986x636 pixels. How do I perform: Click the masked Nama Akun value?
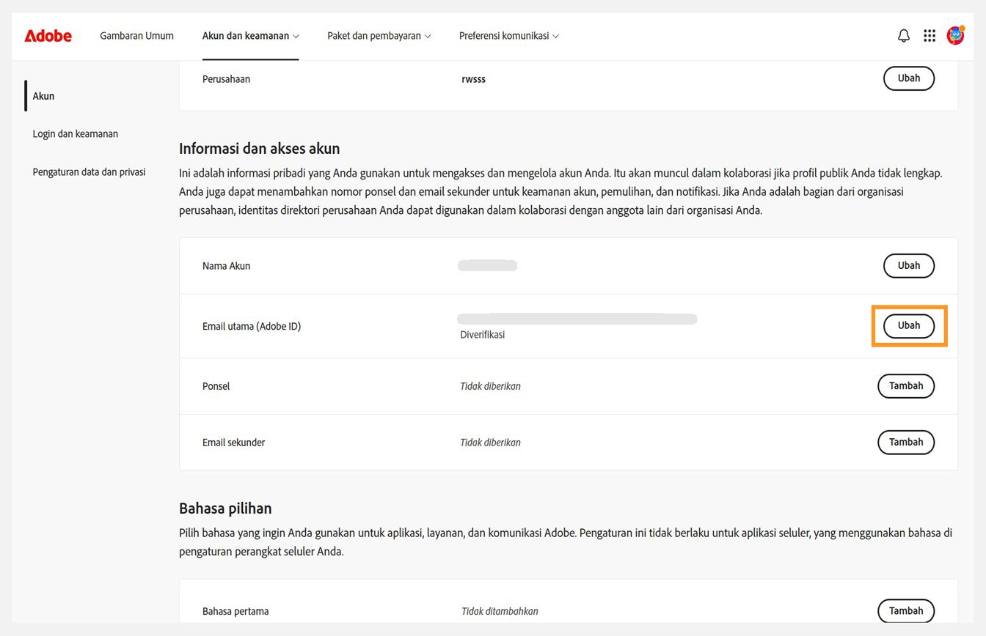pos(487,265)
